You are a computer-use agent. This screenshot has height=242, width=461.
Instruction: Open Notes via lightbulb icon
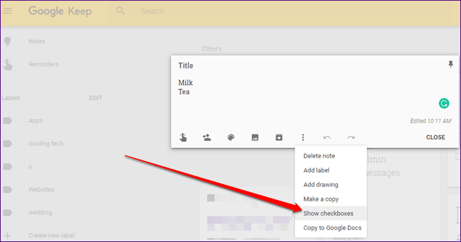point(7,41)
